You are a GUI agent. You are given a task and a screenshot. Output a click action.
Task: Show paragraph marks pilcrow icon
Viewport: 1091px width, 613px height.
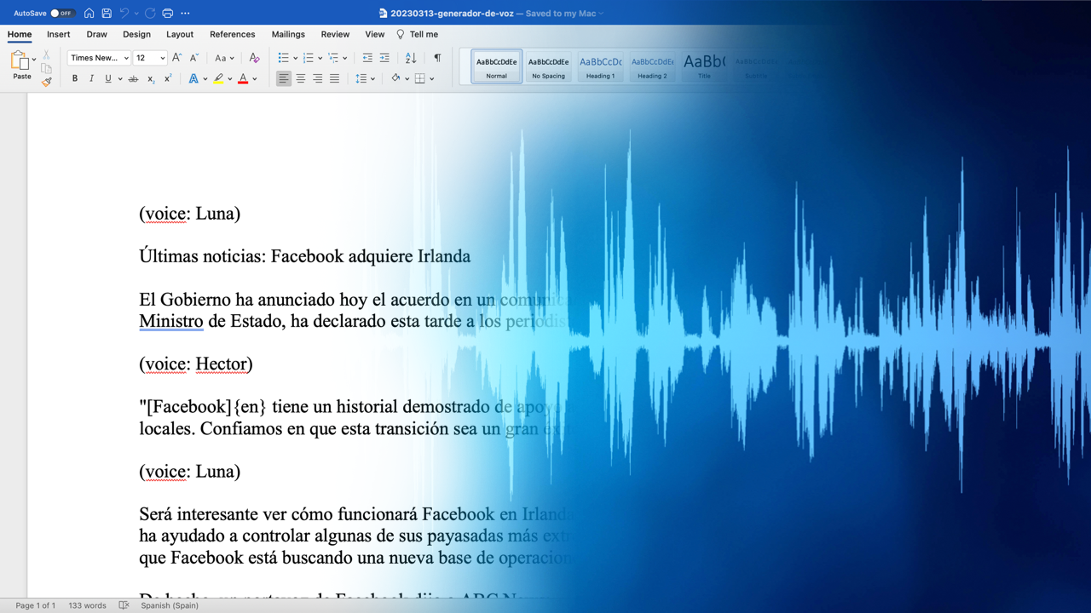pos(437,58)
